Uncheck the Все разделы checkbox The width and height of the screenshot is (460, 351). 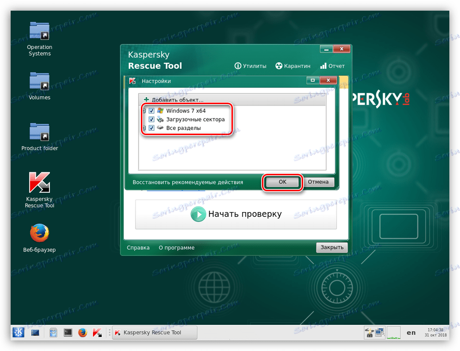pos(152,128)
